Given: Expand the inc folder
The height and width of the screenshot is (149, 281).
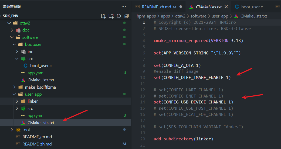Looking at the screenshot, I should [17, 51].
